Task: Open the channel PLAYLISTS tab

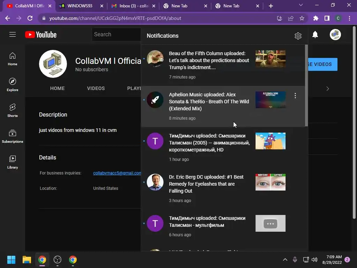Action: [134, 88]
